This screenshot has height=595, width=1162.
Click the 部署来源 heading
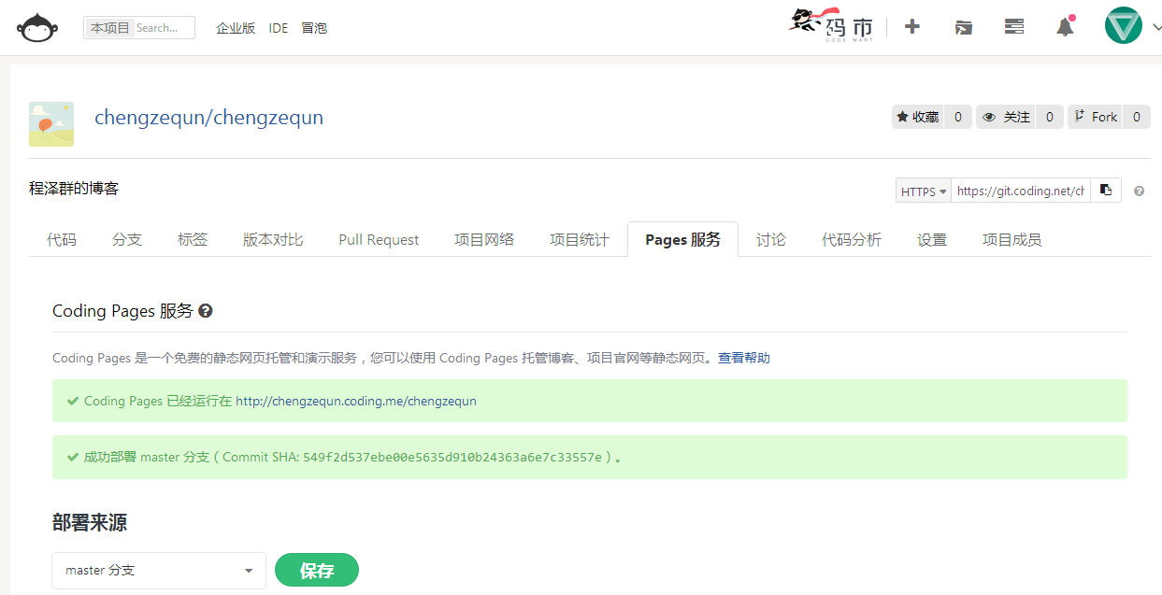tap(90, 523)
